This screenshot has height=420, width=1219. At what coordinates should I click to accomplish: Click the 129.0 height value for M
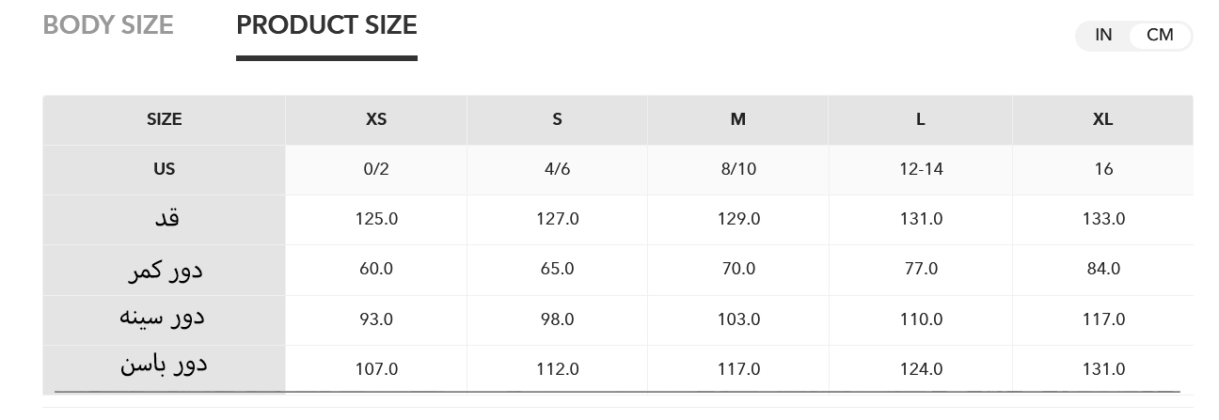click(738, 219)
